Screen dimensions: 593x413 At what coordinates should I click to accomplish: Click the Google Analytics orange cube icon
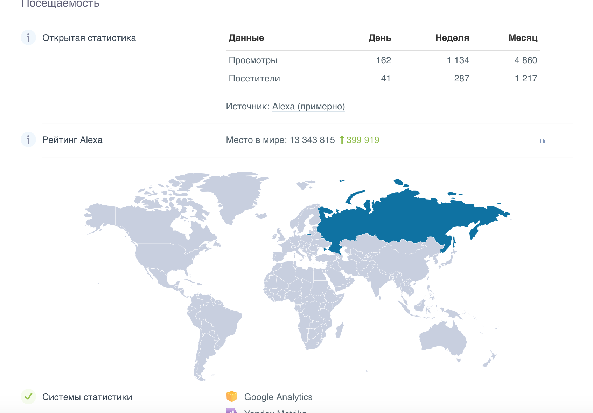[x=232, y=397]
